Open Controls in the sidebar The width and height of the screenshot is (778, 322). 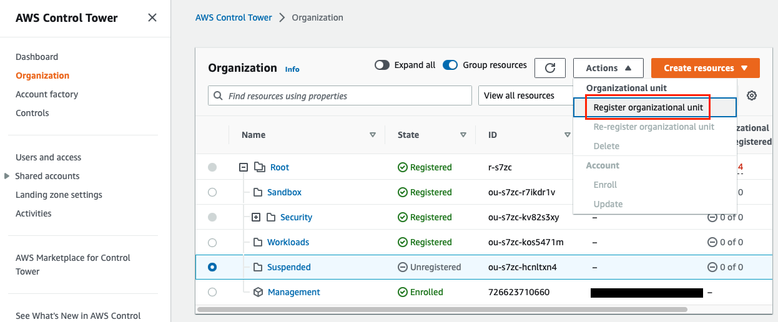[32, 113]
